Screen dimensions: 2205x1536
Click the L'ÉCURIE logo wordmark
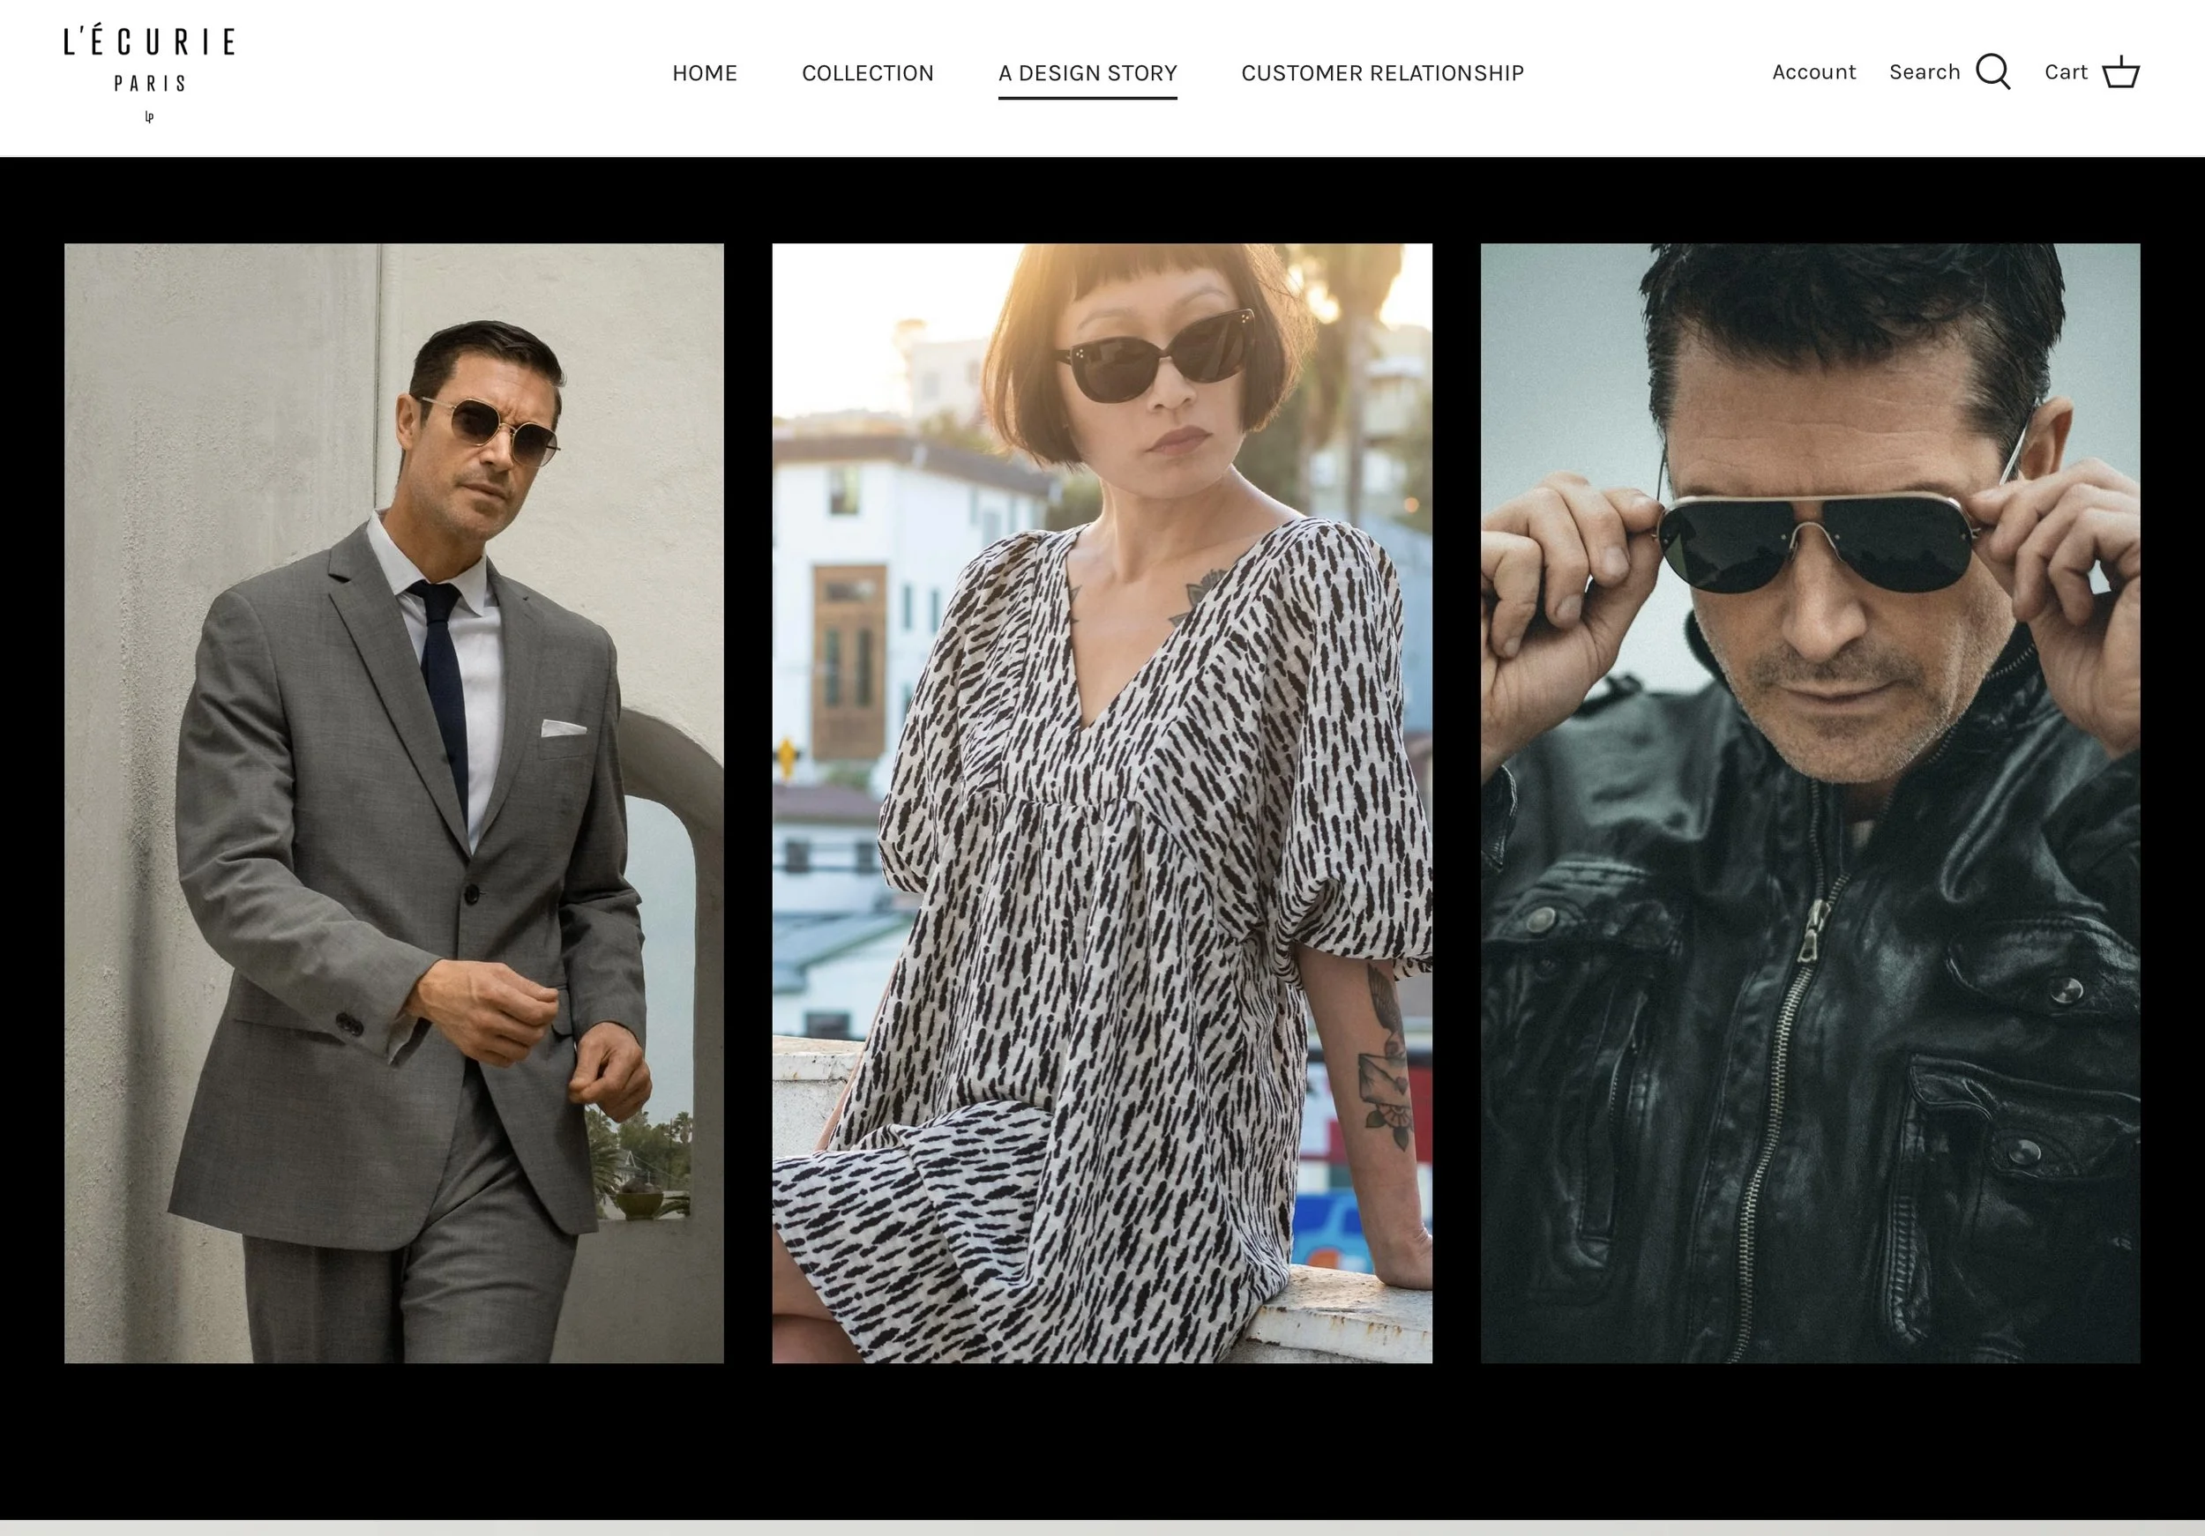tap(149, 42)
